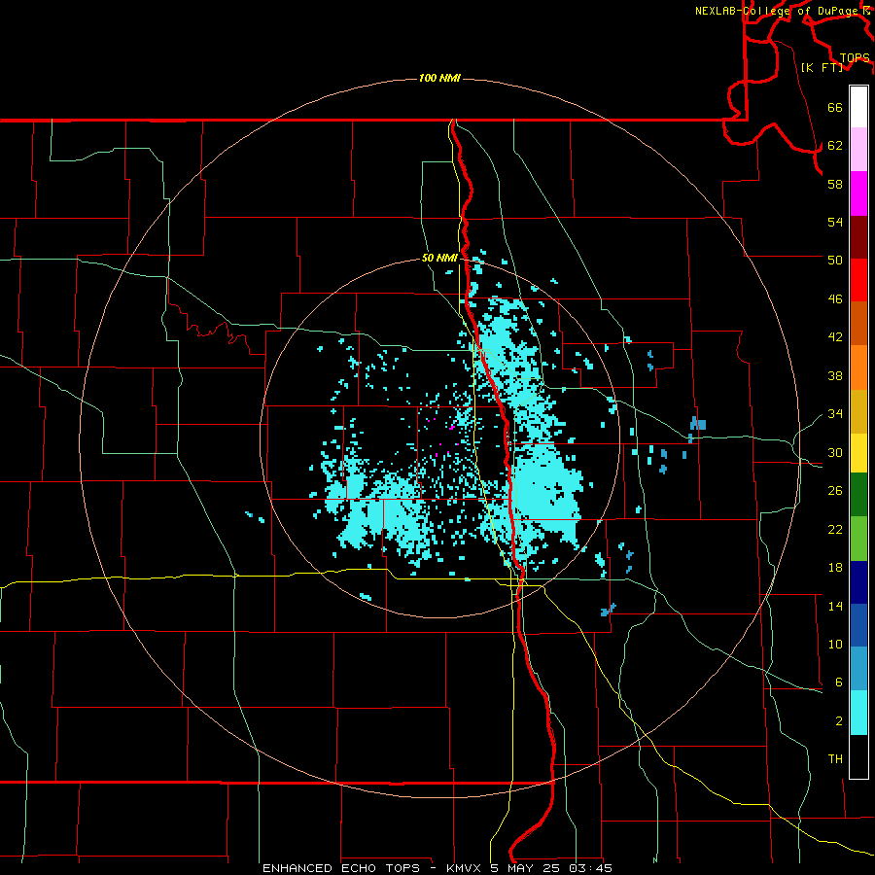
Task: Click the 'TOPS' legend title
Action: tap(855, 57)
